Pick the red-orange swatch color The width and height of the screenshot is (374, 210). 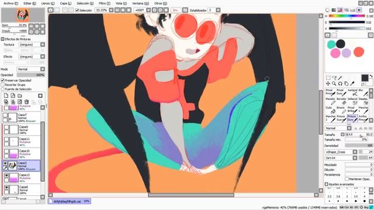pos(359,52)
